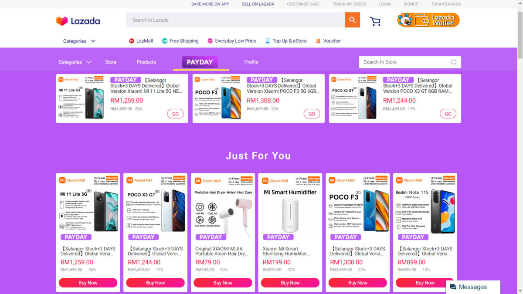Focus the Search in Lazada field
The height and width of the screenshot is (294, 523).
(x=235, y=20)
